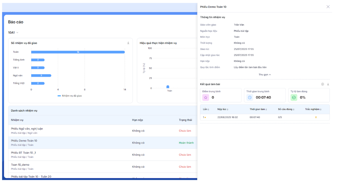This screenshot has width=337, height=183.
Task: Sort results by Lần column
Action: coord(205,109)
